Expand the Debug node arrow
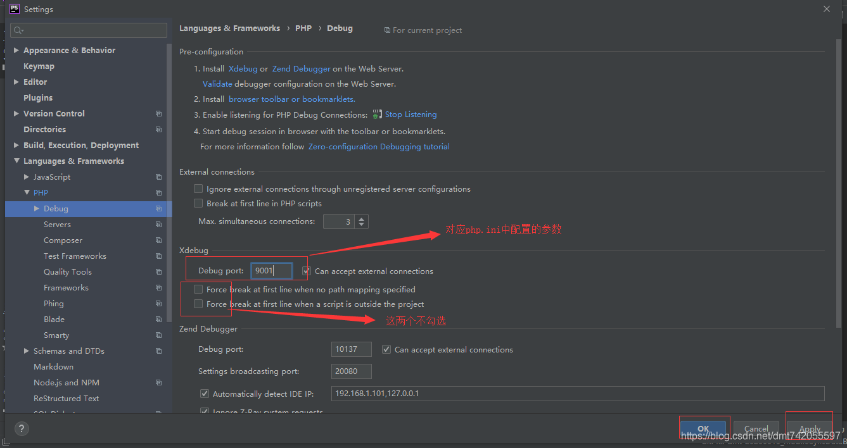 click(37, 209)
